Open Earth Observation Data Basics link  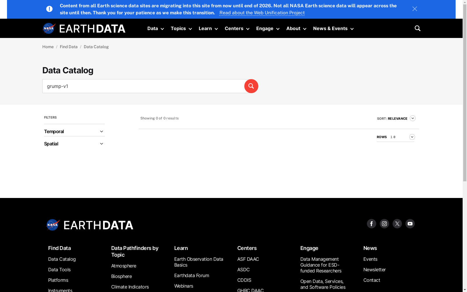click(x=198, y=262)
